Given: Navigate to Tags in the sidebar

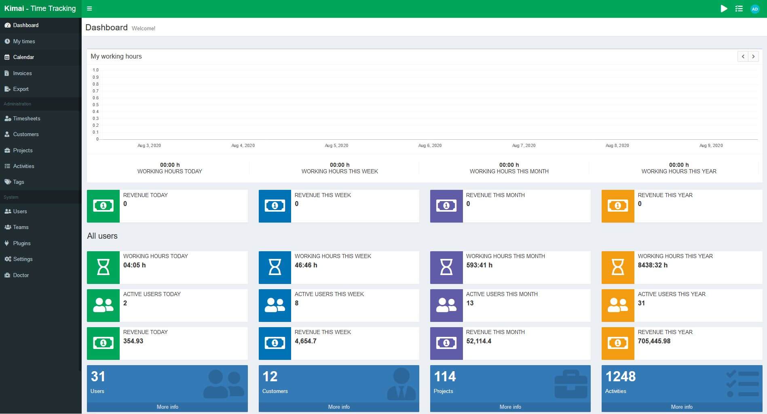Looking at the screenshot, I should click(19, 182).
